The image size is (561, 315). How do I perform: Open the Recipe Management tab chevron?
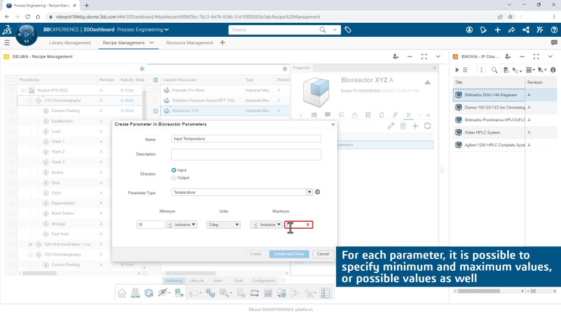152,43
